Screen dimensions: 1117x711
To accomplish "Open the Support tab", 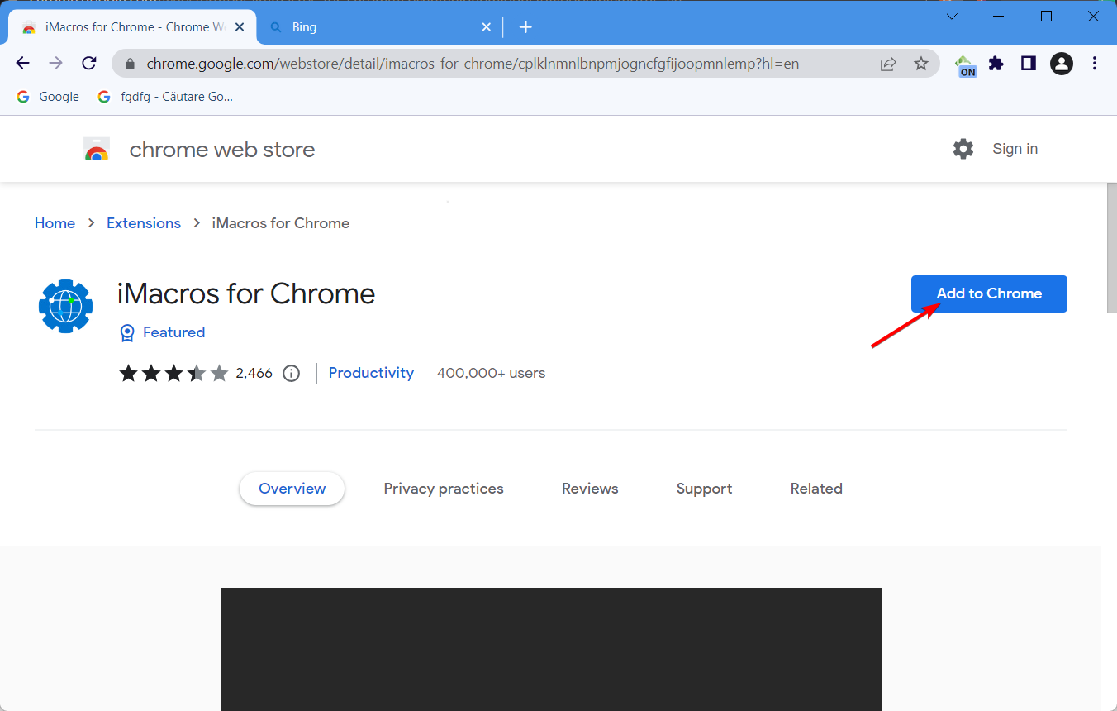I will point(704,489).
